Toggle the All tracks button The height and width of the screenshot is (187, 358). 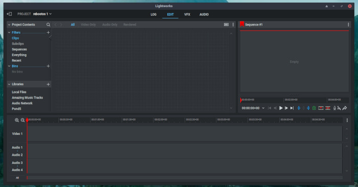pyautogui.click(x=17, y=178)
